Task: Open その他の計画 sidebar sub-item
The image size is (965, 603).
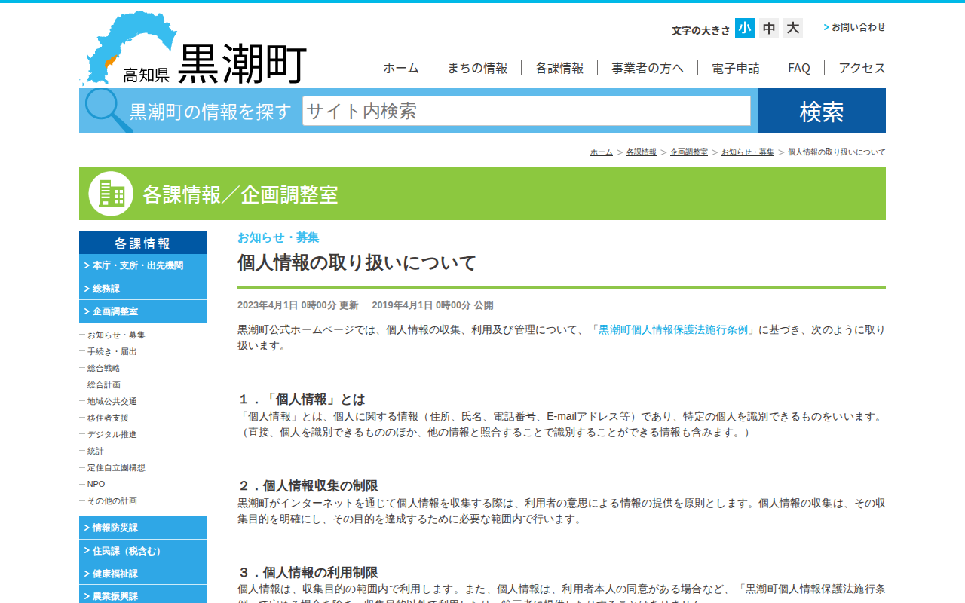Action: [112, 500]
